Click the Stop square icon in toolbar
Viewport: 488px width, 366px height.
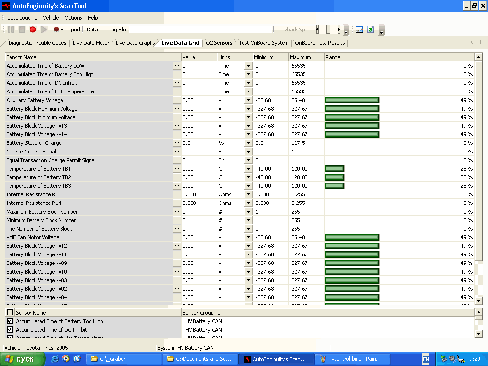click(22, 30)
